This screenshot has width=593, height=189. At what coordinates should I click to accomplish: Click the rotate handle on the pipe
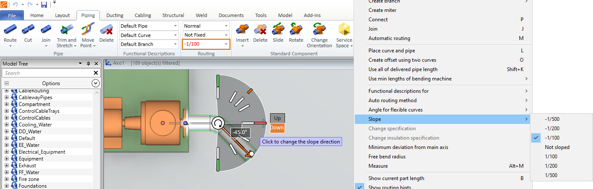point(218,123)
